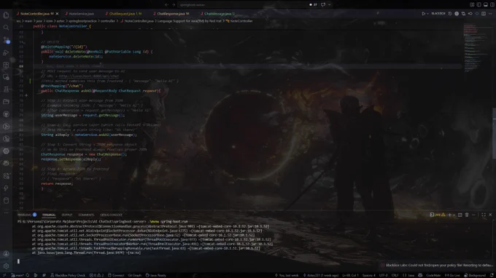Click the split terminal icon
Viewport: 496px width, 278px height.
(460, 215)
